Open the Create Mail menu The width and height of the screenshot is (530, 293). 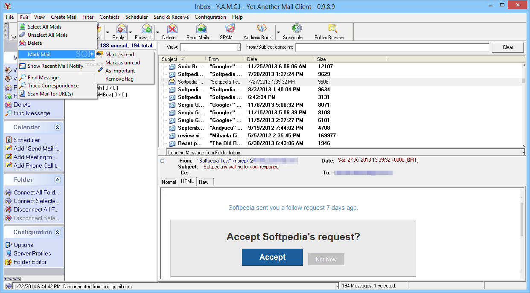tap(64, 17)
